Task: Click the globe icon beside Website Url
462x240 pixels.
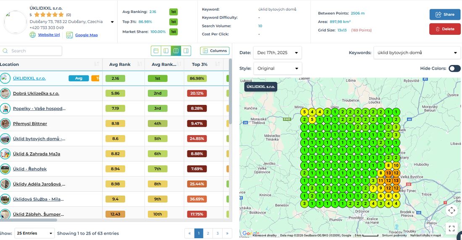Action: coord(33,35)
